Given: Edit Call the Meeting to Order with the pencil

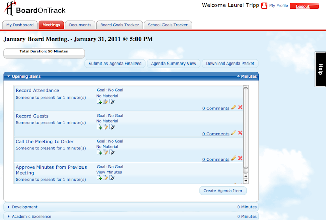Looking at the screenshot, I should click(234, 158).
